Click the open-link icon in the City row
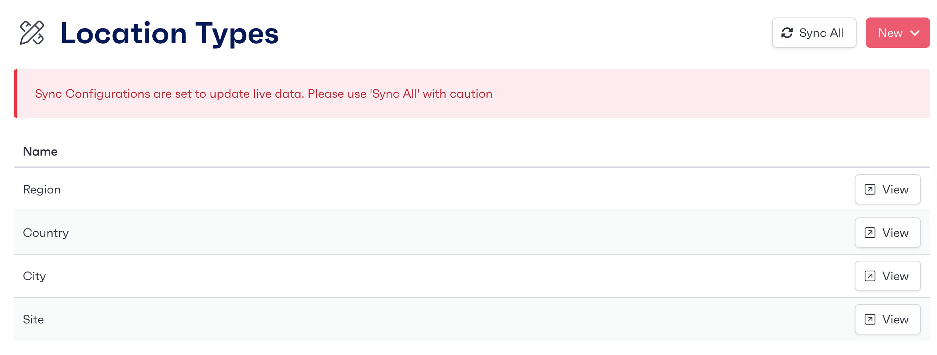The image size is (937, 355). click(x=870, y=276)
